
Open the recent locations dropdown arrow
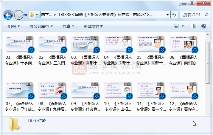coord(26,15)
